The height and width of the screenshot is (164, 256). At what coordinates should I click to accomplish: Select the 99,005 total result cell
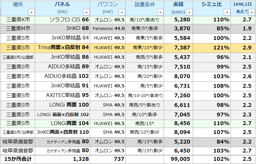178,159
